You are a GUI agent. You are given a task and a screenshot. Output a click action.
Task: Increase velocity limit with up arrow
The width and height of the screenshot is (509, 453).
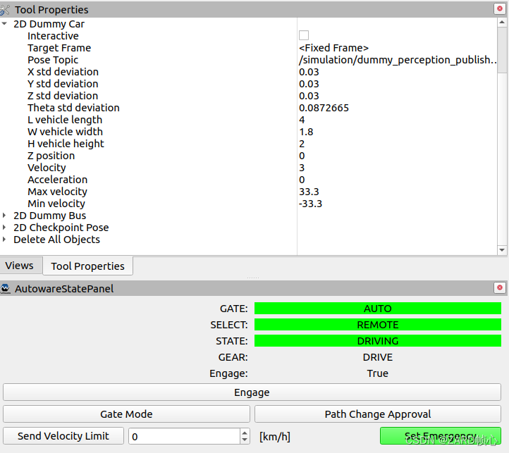pos(245,433)
